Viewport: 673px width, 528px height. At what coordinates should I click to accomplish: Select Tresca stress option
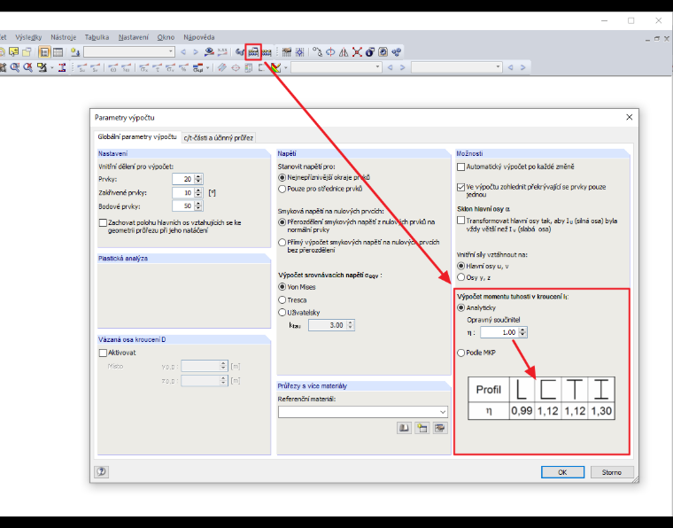[282, 299]
